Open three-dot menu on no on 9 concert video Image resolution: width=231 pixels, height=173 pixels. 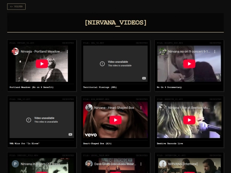(x=215, y=52)
